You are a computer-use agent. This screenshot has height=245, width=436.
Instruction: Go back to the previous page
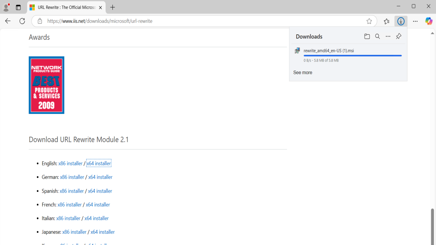tap(8, 21)
